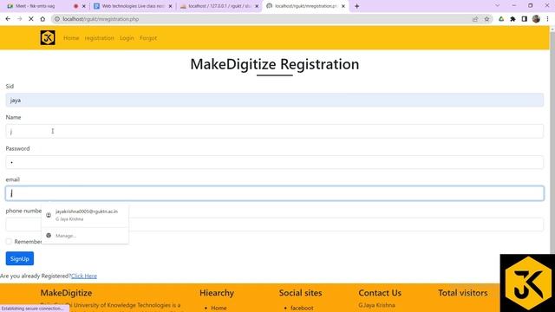Open the tab search chevron
The height and width of the screenshot is (312, 555).
pyautogui.click(x=497, y=6)
